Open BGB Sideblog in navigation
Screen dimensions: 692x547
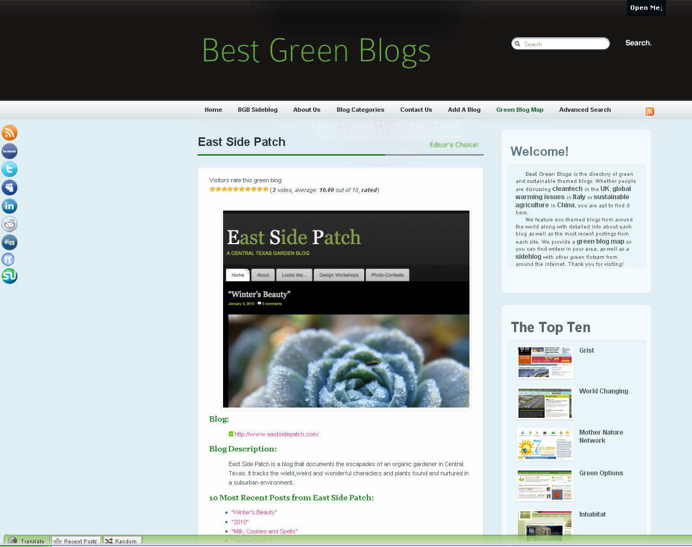click(258, 110)
